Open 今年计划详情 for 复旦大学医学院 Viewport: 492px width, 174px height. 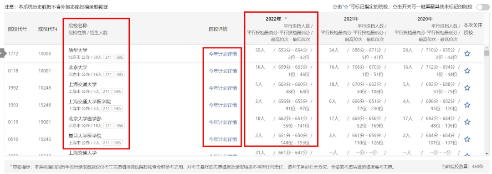pyautogui.click(x=222, y=139)
